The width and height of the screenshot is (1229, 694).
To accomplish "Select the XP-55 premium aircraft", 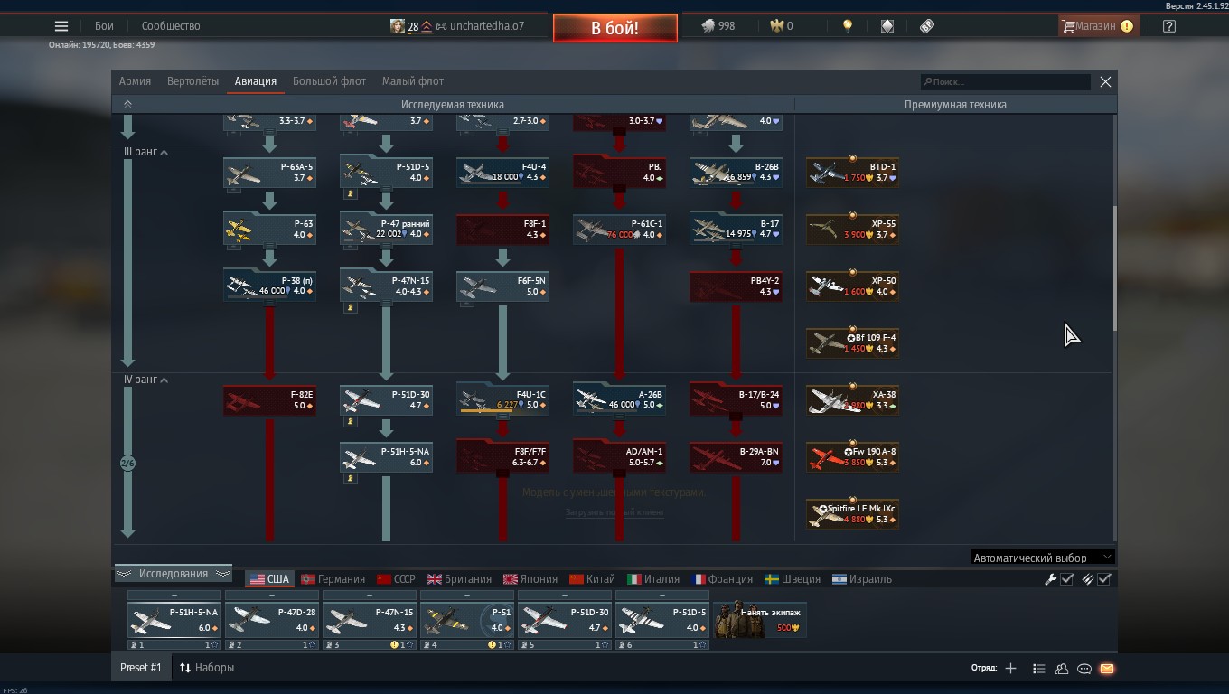I will (852, 230).
